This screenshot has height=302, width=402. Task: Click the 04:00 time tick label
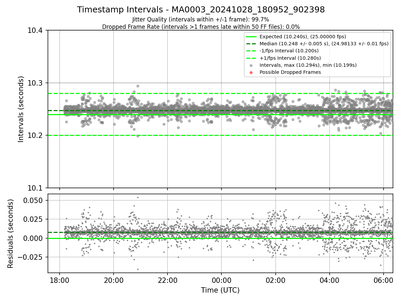330,280
